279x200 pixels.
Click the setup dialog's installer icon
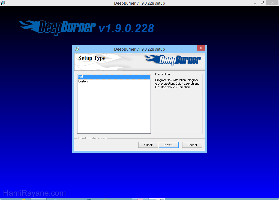77,49
